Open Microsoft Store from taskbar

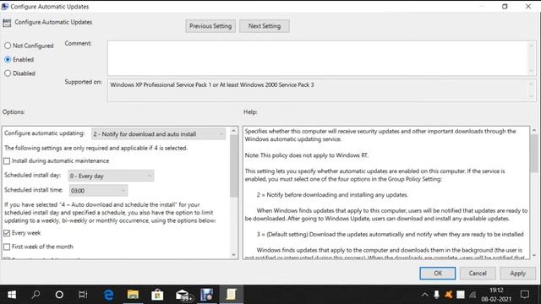pos(157,295)
